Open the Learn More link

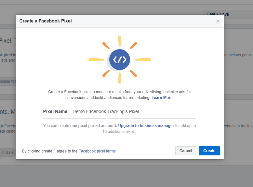click(162, 98)
